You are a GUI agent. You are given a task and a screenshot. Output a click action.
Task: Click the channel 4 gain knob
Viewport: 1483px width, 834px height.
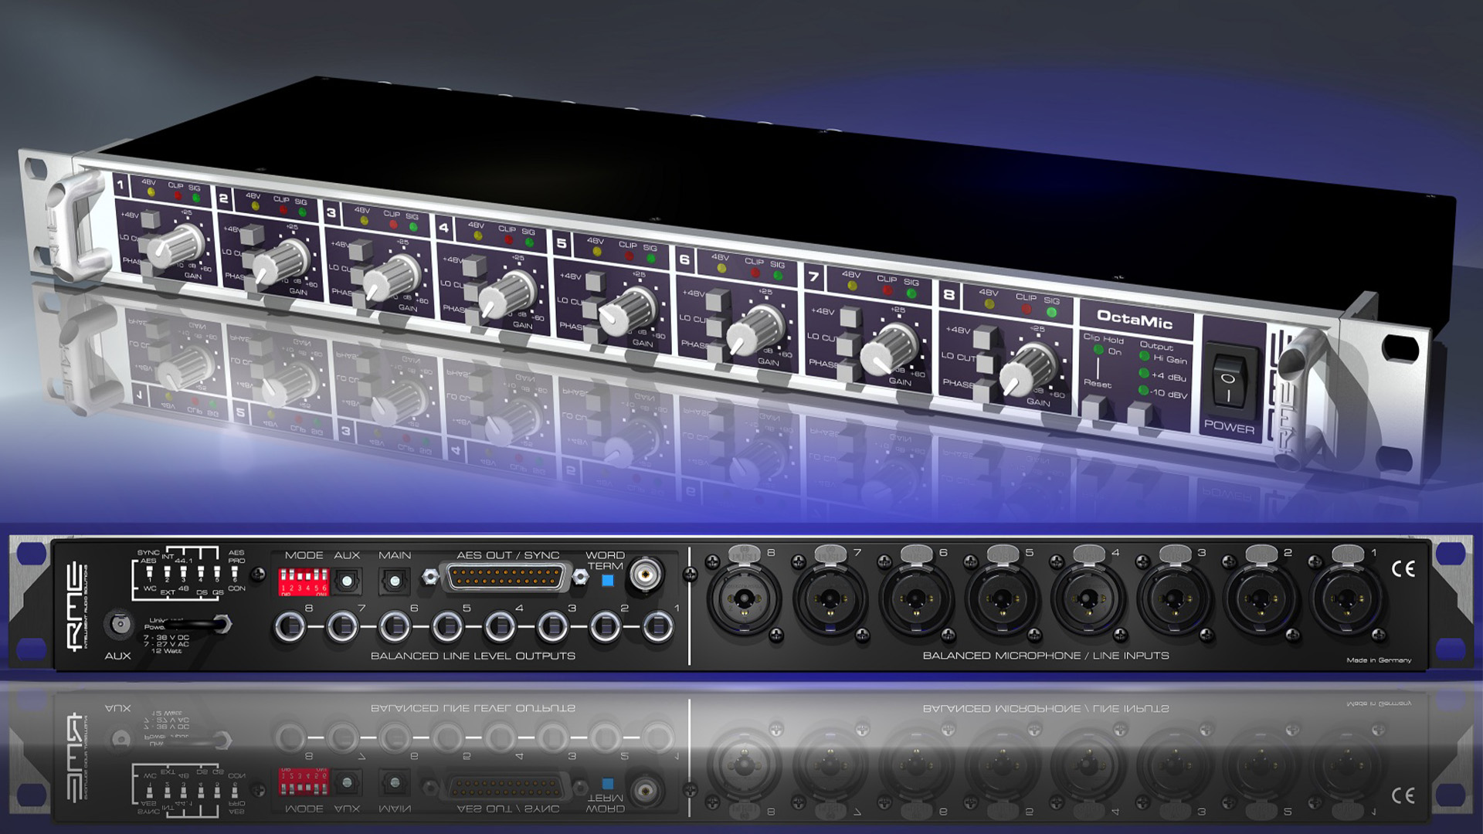pyautogui.click(x=508, y=293)
